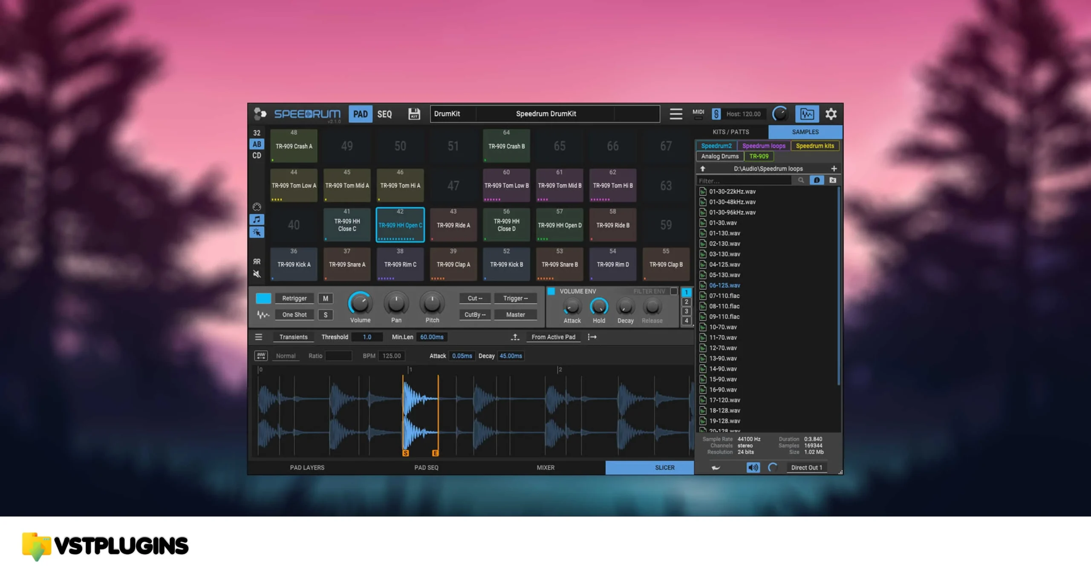The height and width of the screenshot is (578, 1091).
Task: Switch to AB pad bank
Action: click(x=257, y=144)
